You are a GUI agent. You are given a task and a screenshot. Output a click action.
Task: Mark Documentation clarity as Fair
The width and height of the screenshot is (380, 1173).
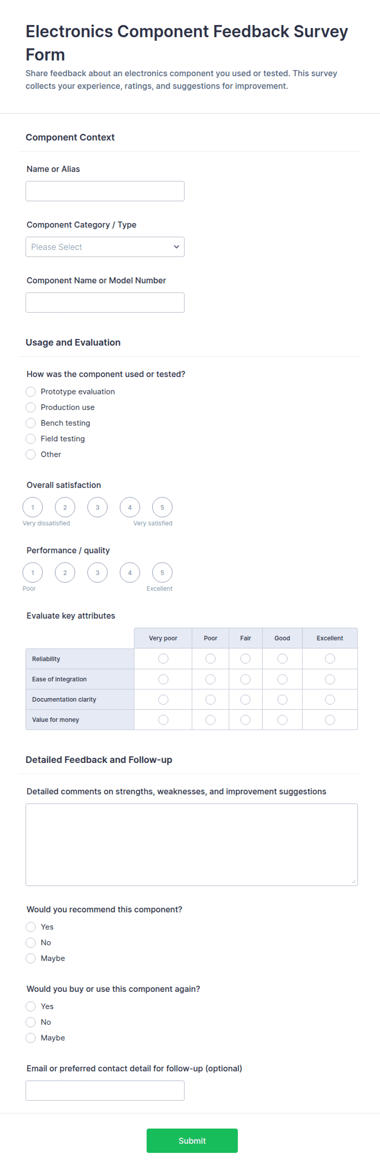(x=245, y=699)
